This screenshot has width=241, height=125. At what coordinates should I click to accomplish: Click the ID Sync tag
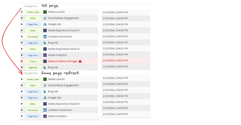pyautogui.click(x=33, y=61)
